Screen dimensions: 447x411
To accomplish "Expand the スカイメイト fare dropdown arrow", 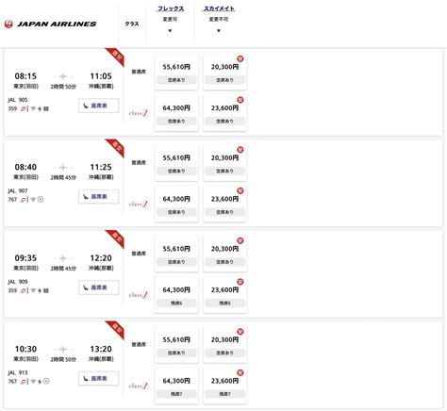I will [x=219, y=31].
